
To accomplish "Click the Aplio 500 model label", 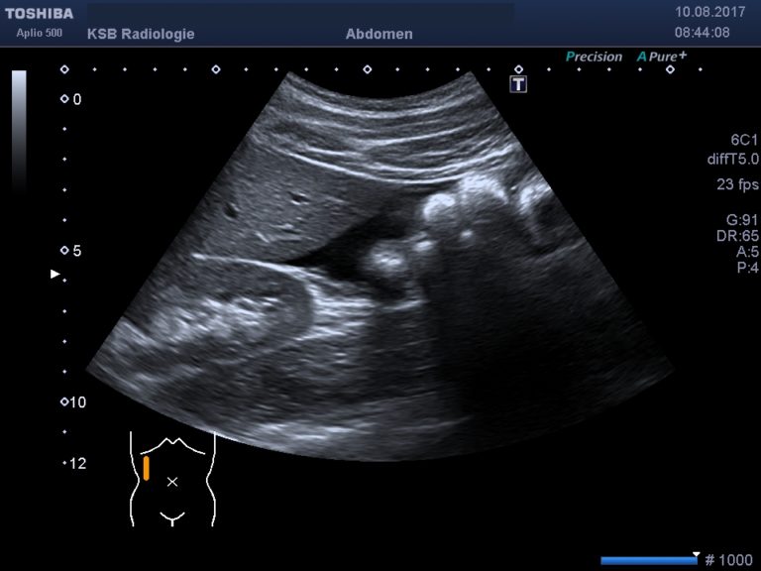I will (x=39, y=33).
